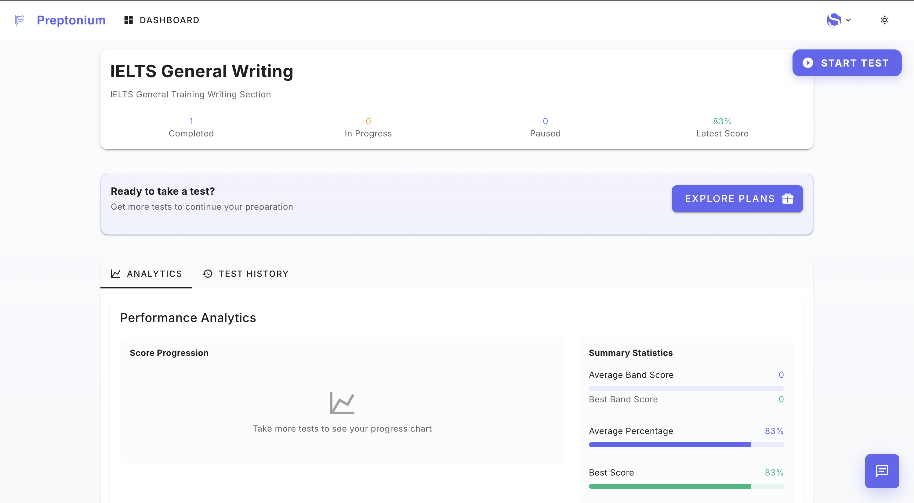Click 'Take more tests to see your progress chart'
914x503 pixels.
[342, 429]
